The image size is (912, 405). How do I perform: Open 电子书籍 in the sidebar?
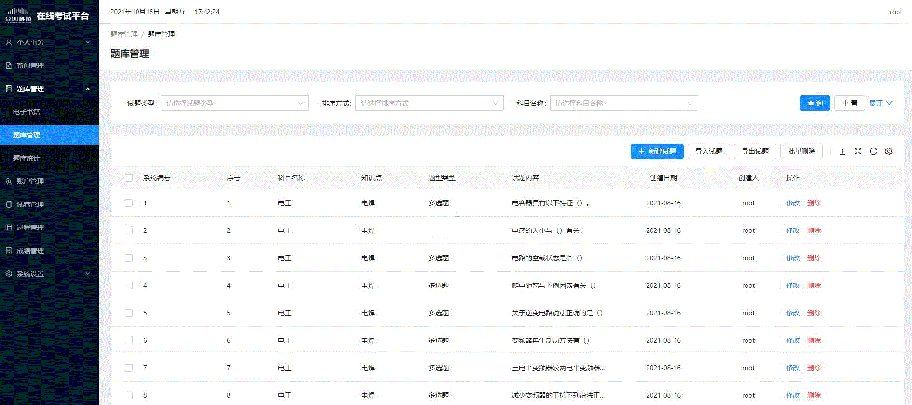click(27, 112)
